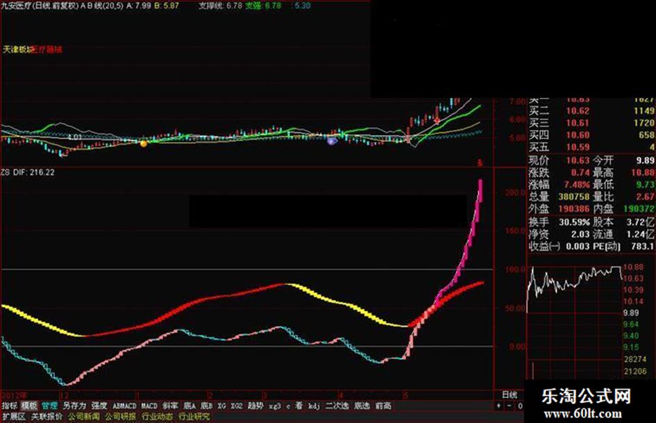The height and width of the screenshot is (423, 656).
Task: Click the PE(动) value 783.1
Action: [642, 247]
